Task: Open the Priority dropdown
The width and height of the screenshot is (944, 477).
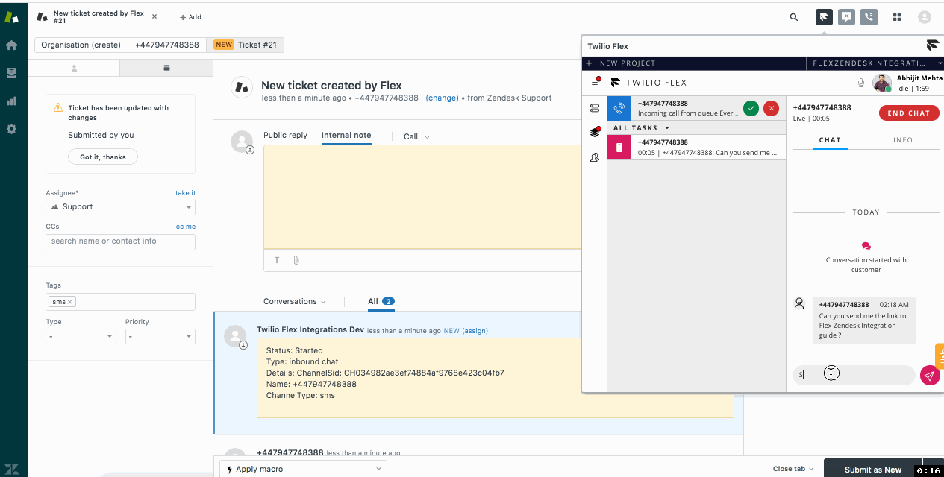Action: pyautogui.click(x=160, y=337)
